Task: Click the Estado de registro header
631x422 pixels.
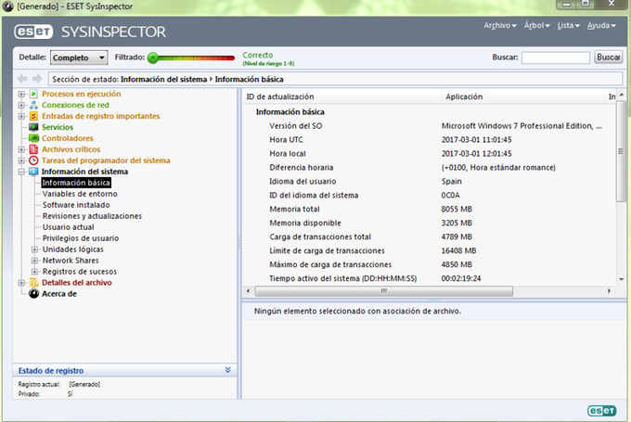Action: 124,370
